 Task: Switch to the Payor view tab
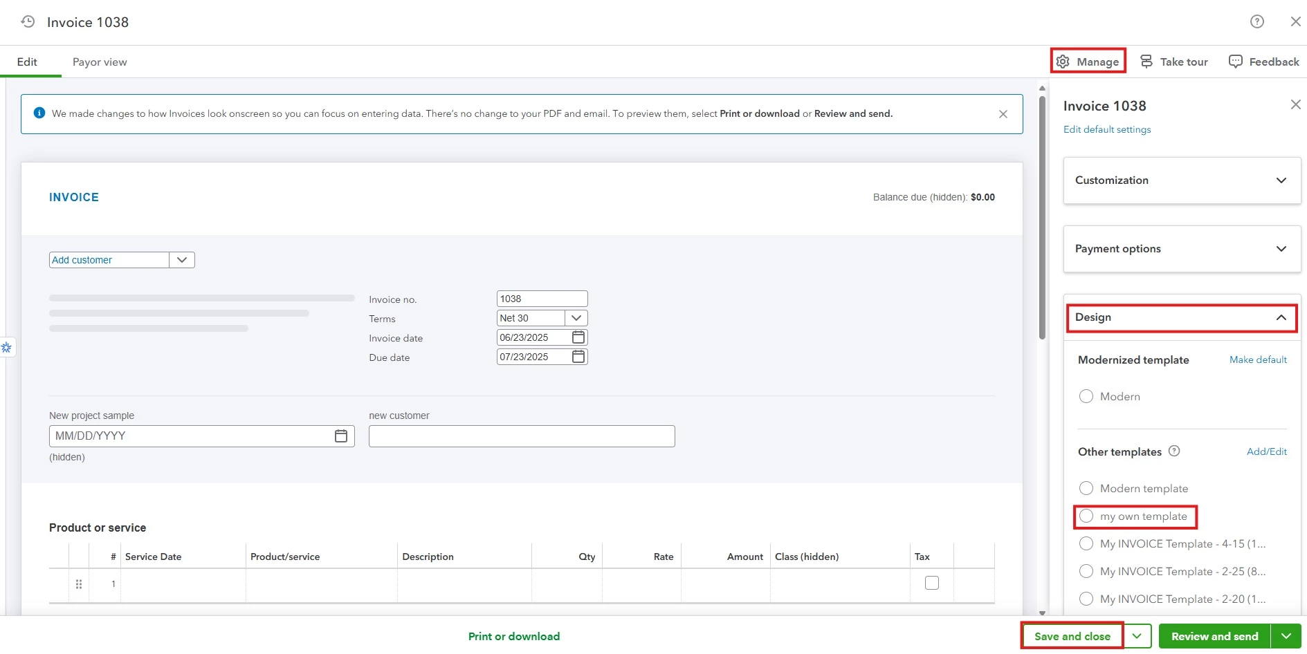pos(100,62)
